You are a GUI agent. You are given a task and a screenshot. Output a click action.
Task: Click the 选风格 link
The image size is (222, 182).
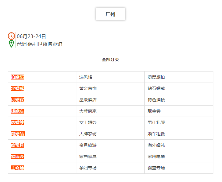[86, 77]
